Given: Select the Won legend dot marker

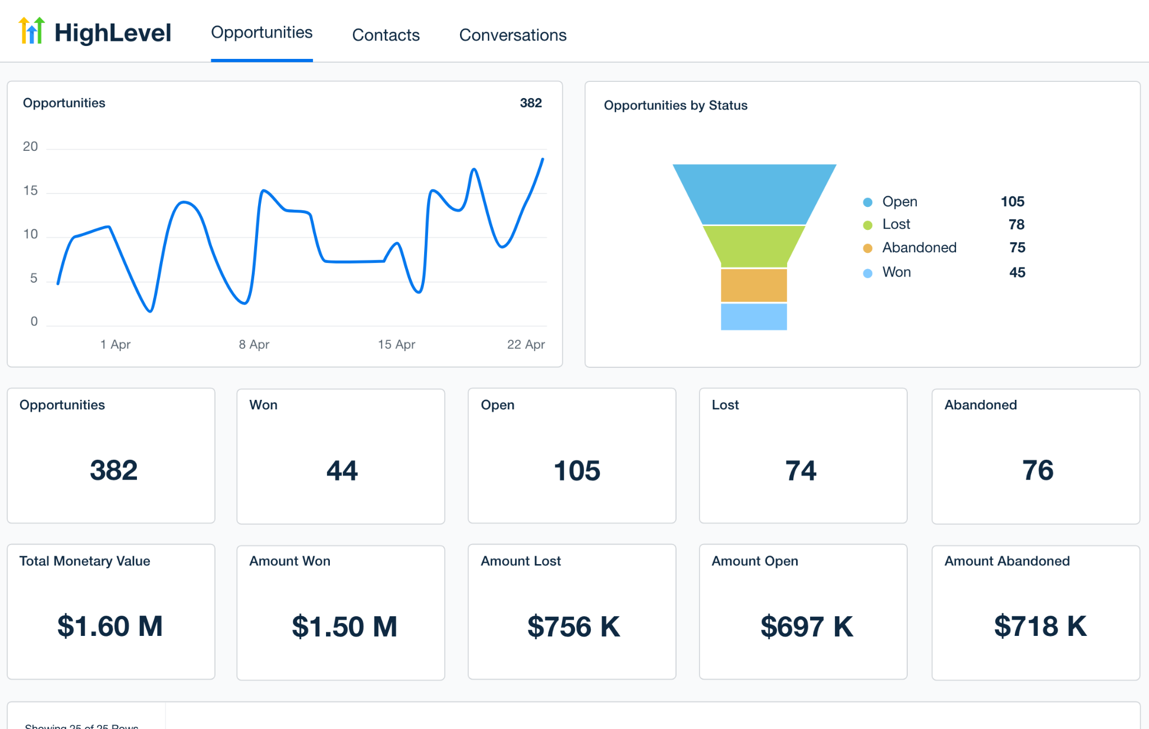Looking at the screenshot, I should (x=867, y=272).
